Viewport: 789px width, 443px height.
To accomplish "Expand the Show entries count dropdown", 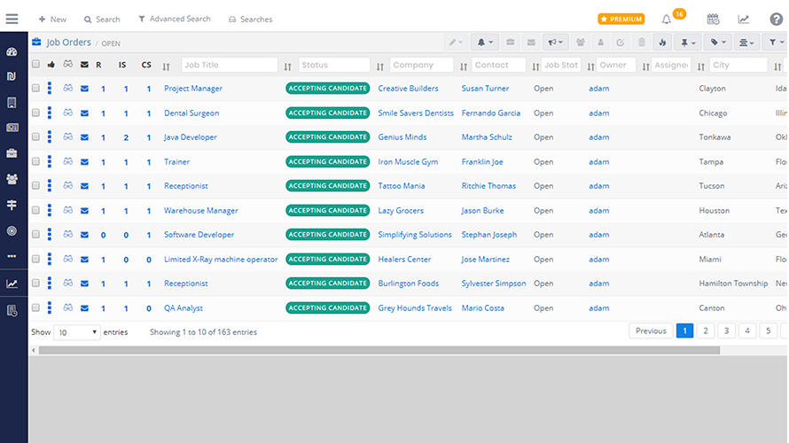I will pyautogui.click(x=77, y=332).
